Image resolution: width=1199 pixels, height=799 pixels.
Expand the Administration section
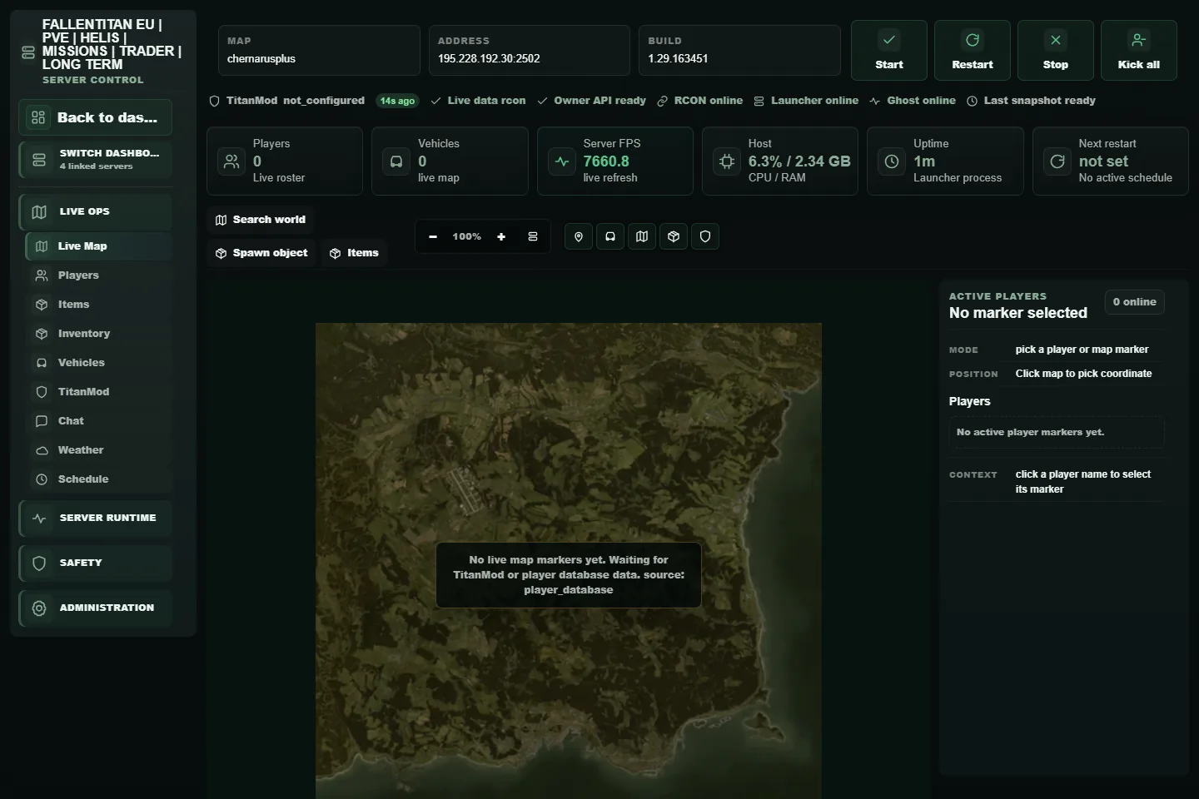click(x=95, y=608)
